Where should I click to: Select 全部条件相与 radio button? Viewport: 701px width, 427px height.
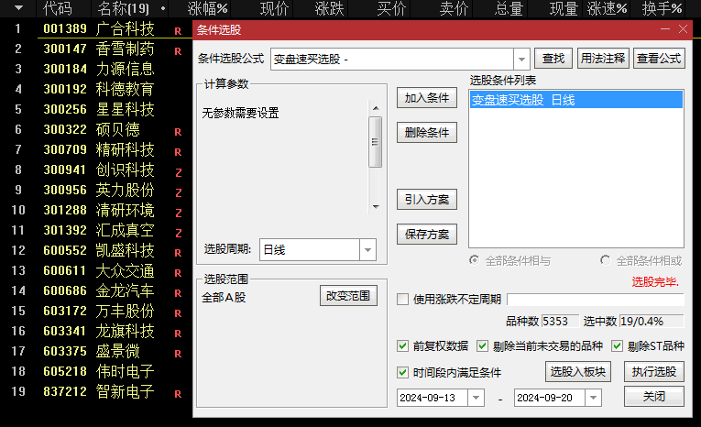pos(474,260)
